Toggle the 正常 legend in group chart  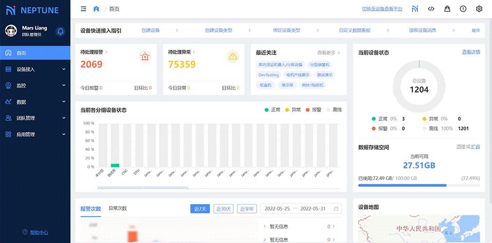(x=272, y=110)
